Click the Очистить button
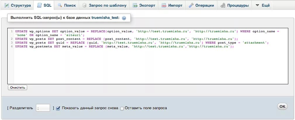 18,87
